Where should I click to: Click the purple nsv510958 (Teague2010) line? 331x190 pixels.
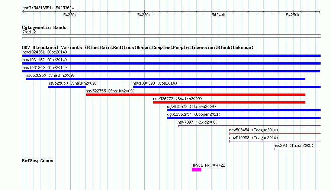(275, 141)
